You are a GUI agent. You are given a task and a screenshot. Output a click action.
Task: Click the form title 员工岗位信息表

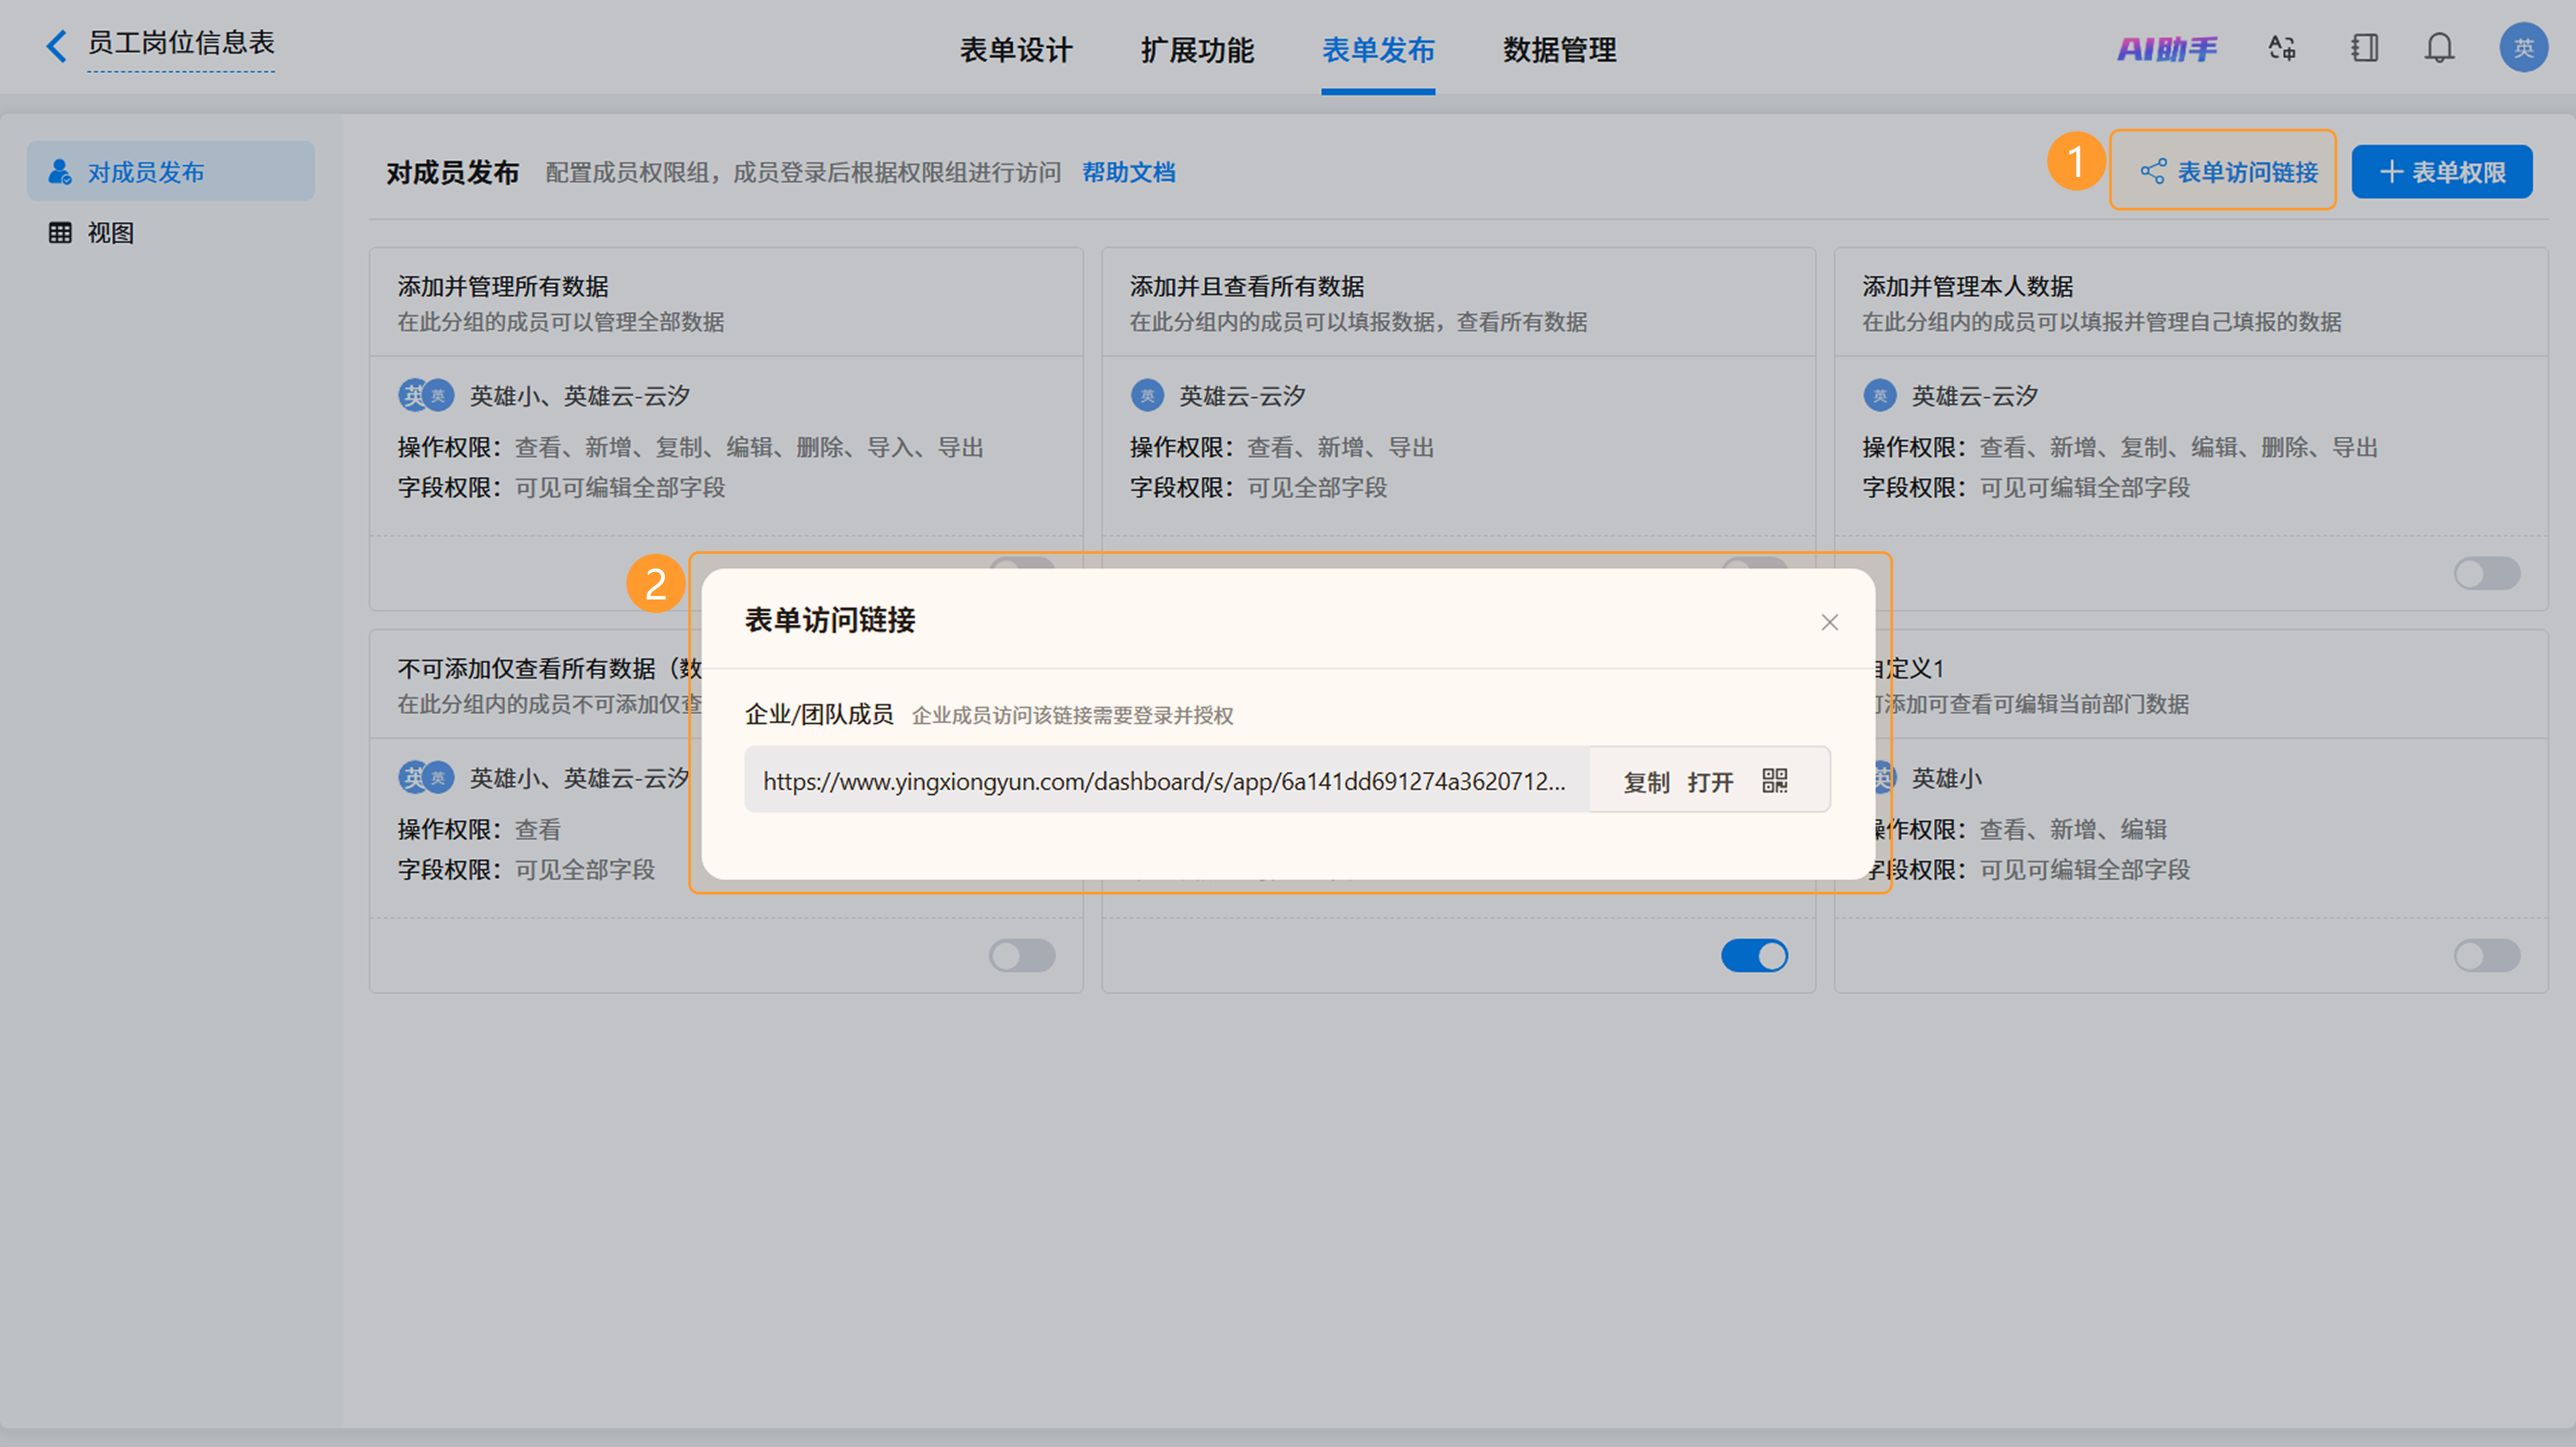(x=181, y=43)
